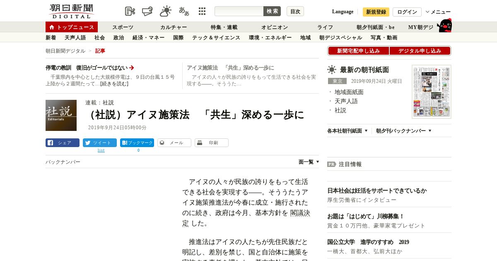The image size is (497, 261).
Task: Open 経済・マネー submenu item
Action: 149,38
